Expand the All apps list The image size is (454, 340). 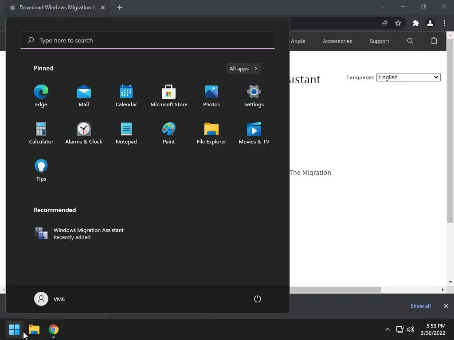pos(243,69)
